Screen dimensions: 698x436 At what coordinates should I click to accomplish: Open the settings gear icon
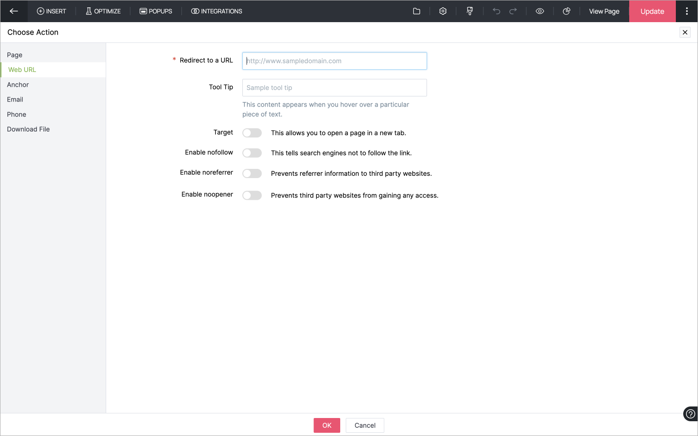tap(443, 11)
